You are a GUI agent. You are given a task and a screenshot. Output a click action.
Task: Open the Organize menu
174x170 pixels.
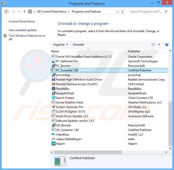click(61, 45)
